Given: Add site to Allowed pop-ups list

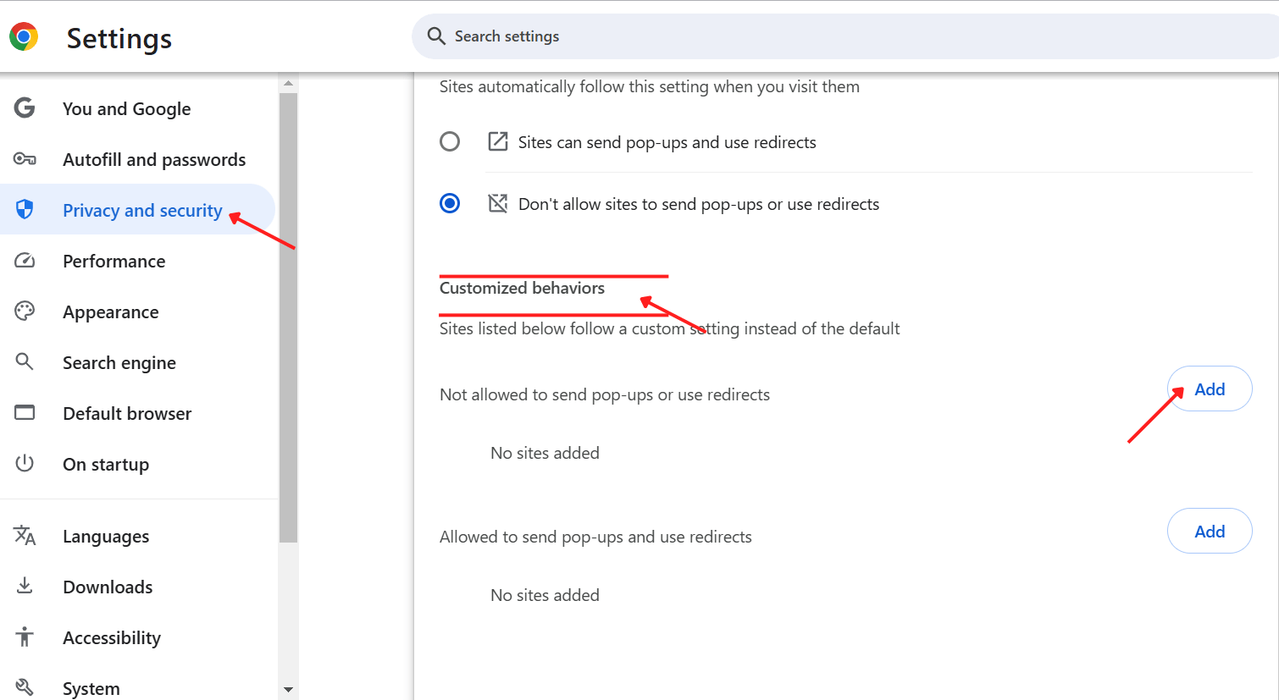Looking at the screenshot, I should [1209, 532].
